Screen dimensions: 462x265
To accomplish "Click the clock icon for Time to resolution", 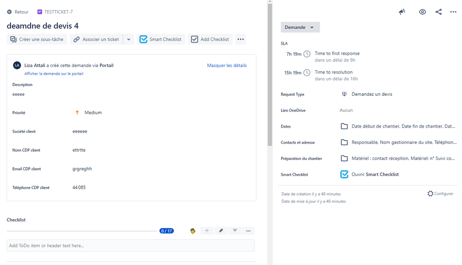I will point(307,73).
